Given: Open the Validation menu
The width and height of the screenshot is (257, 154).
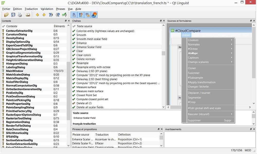Looking at the screenshot, I should [x=47, y=9].
